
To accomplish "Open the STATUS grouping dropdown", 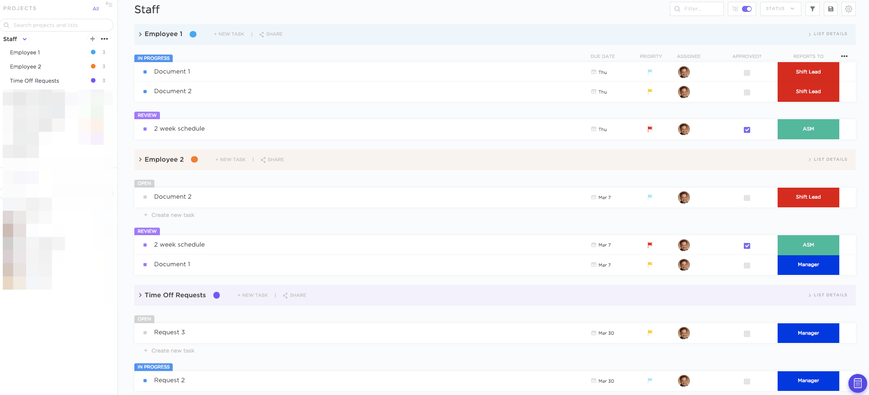I will (780, 9).
